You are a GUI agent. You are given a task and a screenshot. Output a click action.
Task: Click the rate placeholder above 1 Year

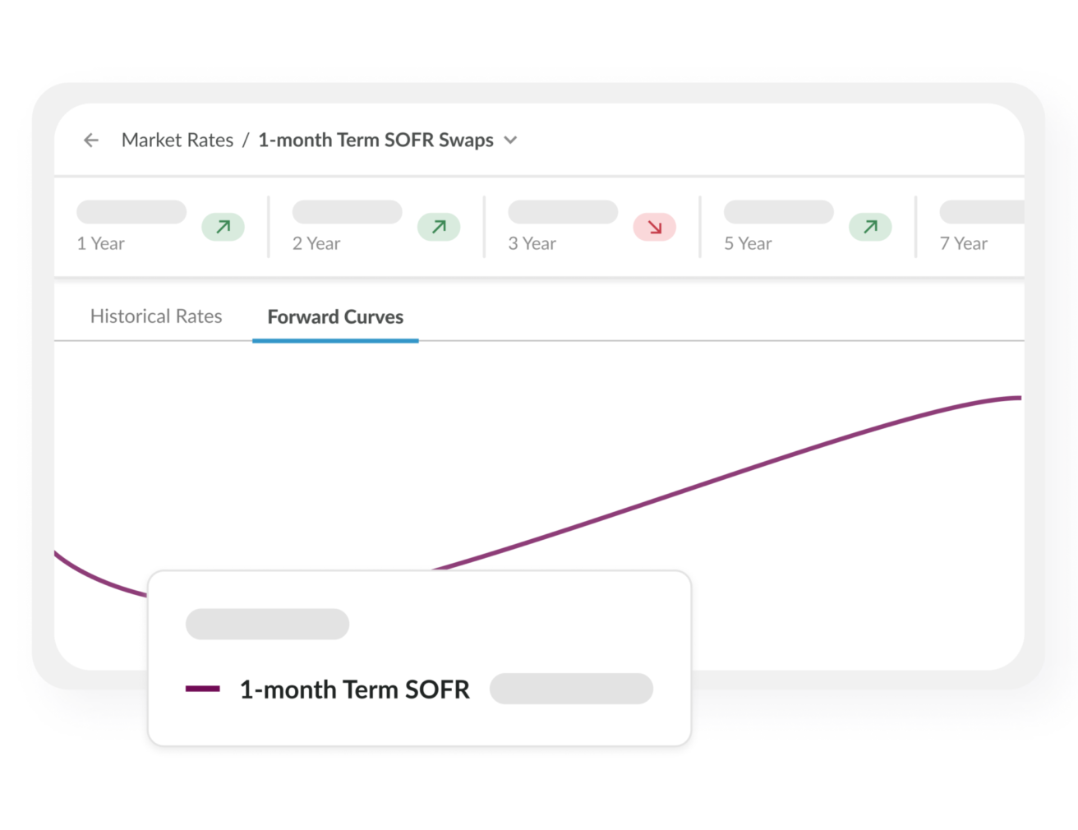coord(131,212)
